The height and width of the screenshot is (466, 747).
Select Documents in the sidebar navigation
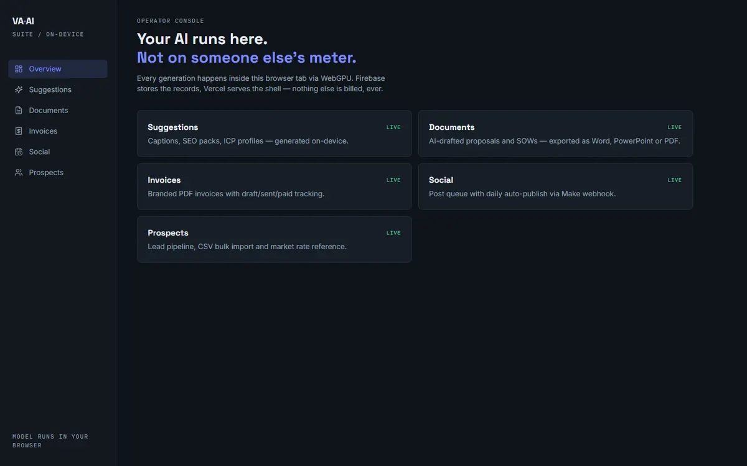point(58,111)
